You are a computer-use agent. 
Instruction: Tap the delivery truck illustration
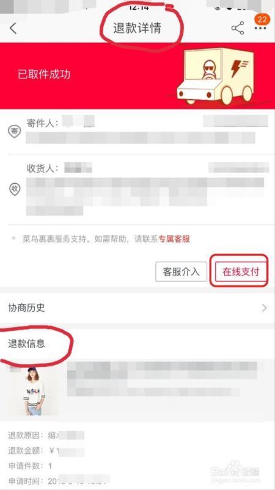(x=216, y=76)
